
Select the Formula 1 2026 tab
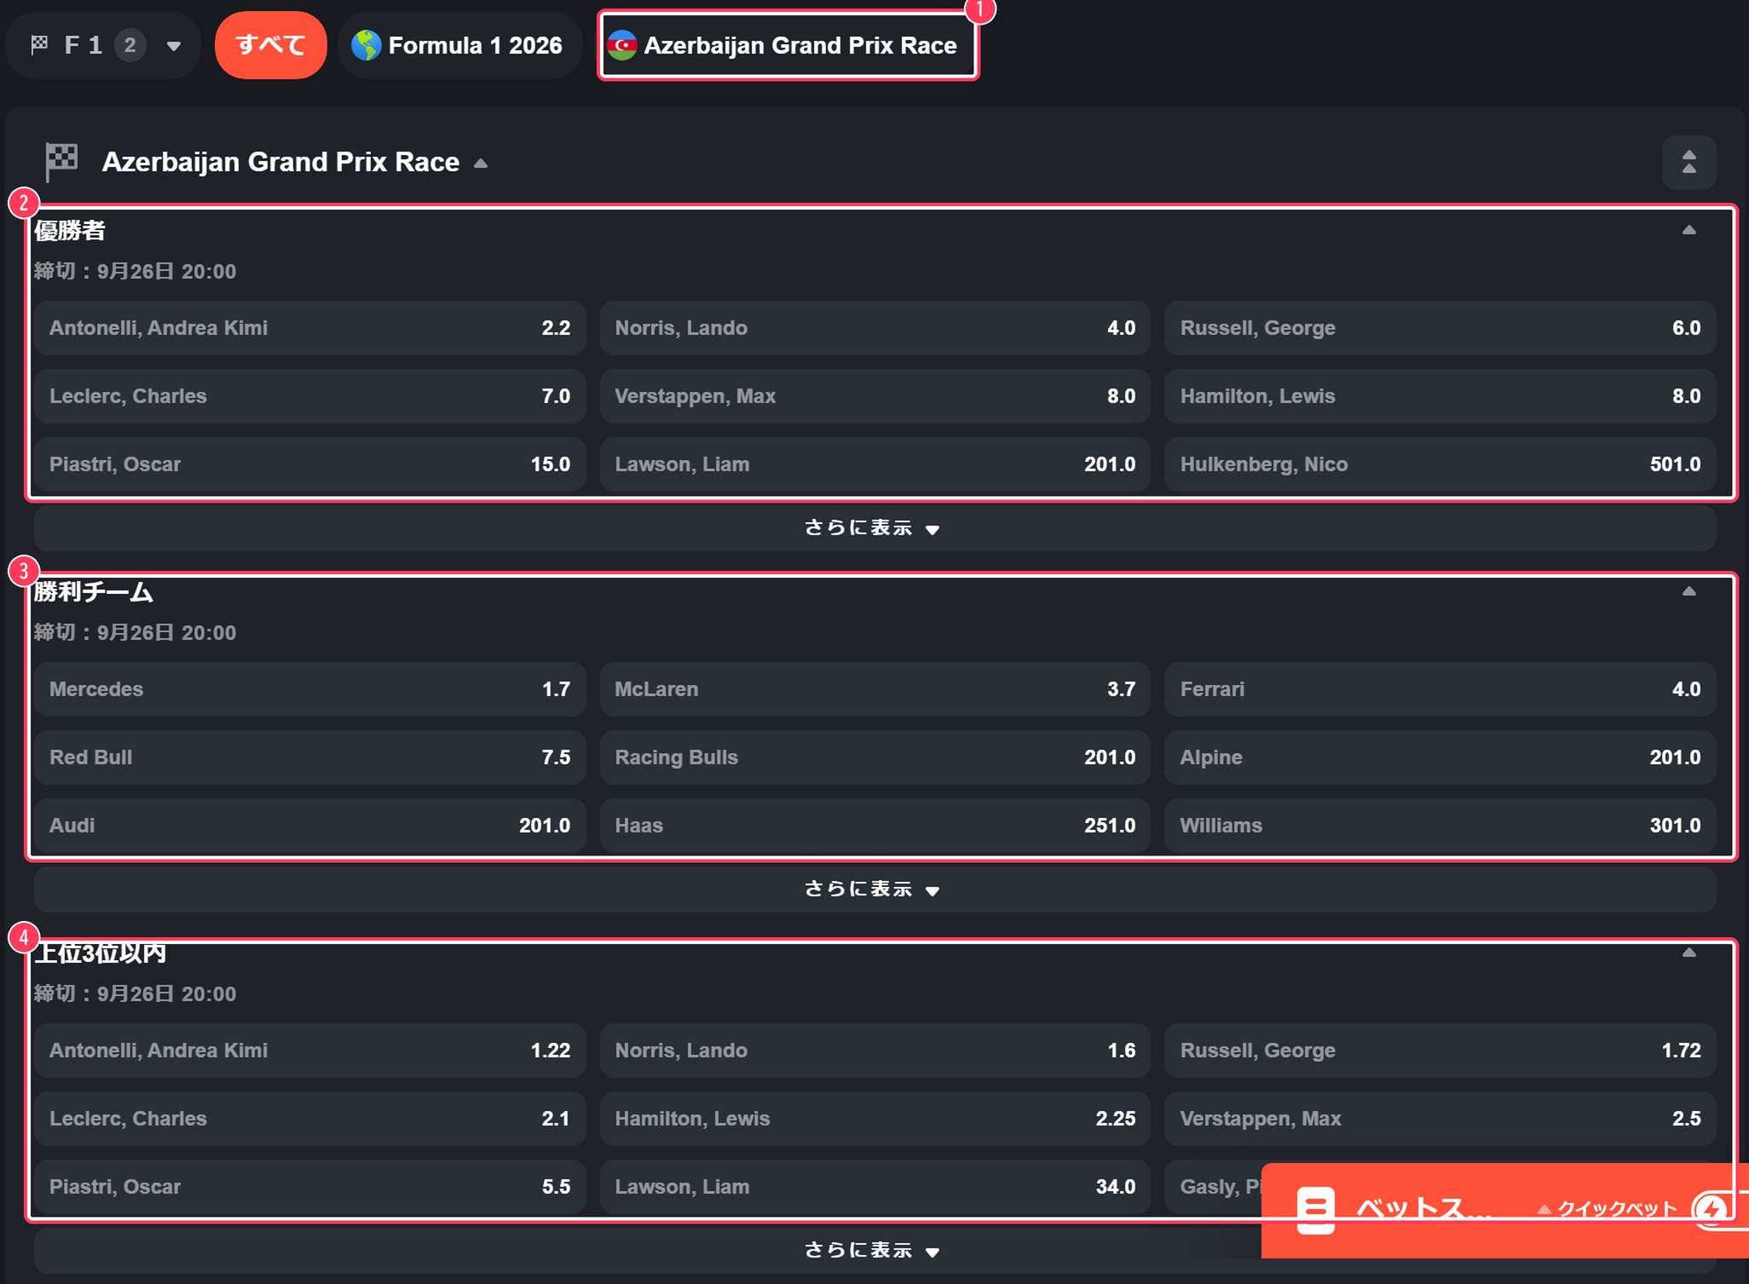pyautogui.click(x=459, y=45)
